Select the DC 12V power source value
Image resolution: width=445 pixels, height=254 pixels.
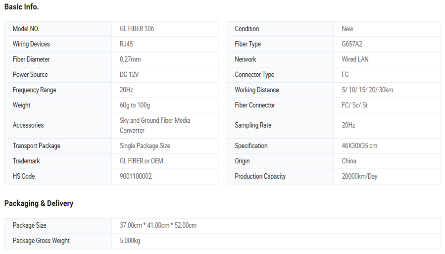coord(129,75)
